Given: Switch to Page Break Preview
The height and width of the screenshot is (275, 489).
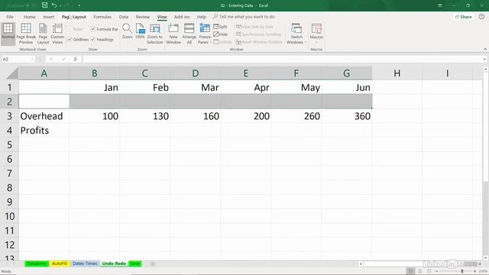Looking at the screenshot, I should point(26,34).
